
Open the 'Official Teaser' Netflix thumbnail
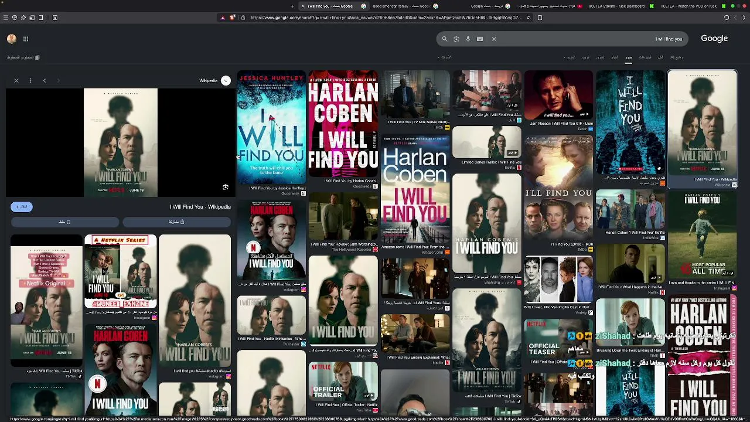pos(558,338)
